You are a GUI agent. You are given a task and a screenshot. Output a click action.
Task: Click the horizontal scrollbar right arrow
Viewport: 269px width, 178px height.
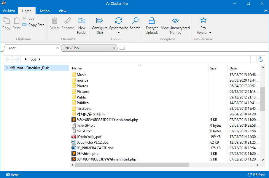(x=257, y=165)
